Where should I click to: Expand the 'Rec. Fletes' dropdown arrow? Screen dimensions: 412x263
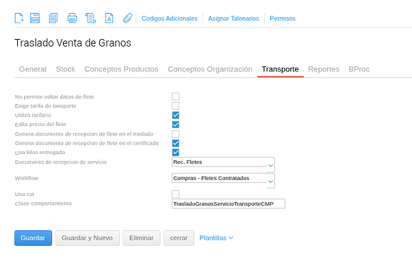click(270, 166)
